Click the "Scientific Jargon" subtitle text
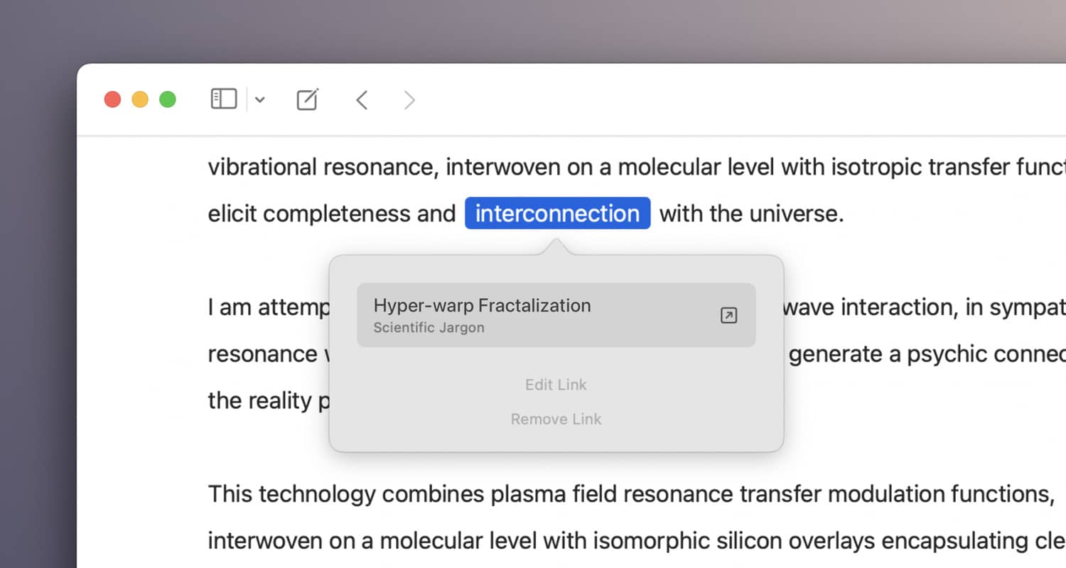The width and height of the screenshot is (1066, 568). (x=429, y=328)
